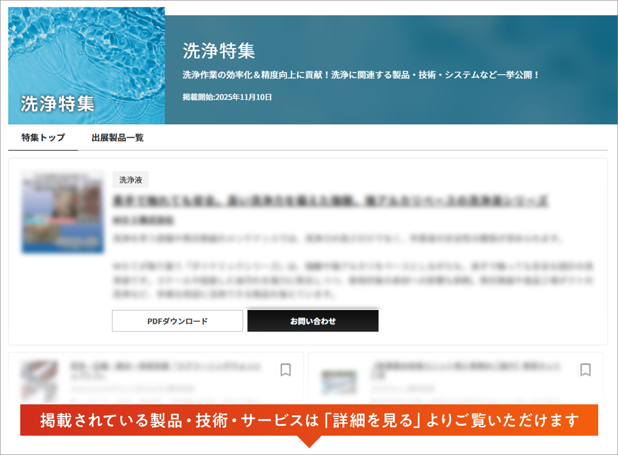The image size is (618, 455).
Task: Switch to the 出展製品一覧 tab
Action: pos(117,138)
